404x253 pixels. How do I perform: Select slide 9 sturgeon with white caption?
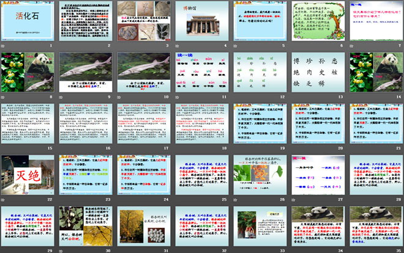[x=86, y=72]
